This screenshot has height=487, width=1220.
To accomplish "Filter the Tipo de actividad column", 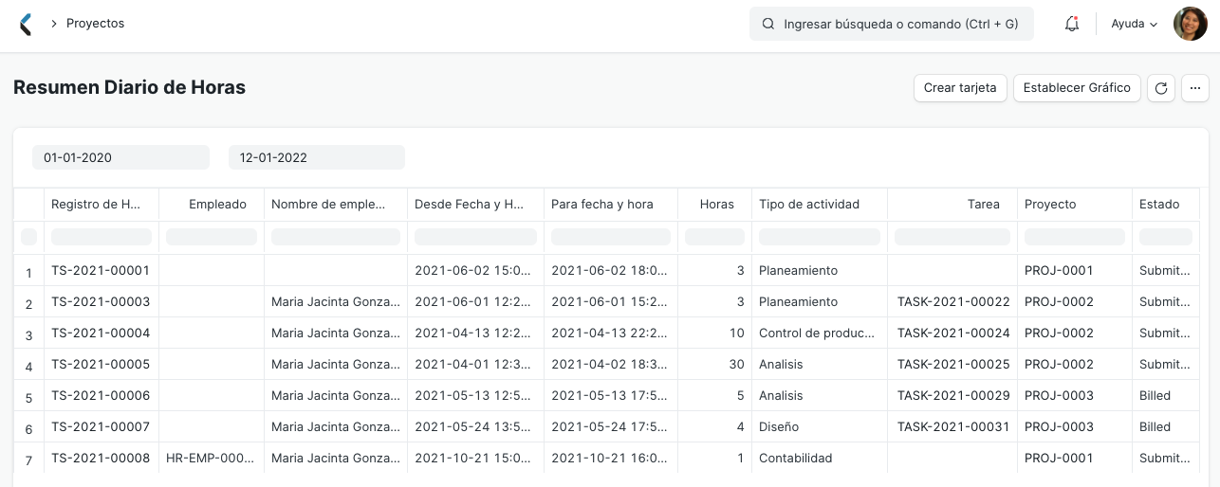I will (x=820, y=237).
